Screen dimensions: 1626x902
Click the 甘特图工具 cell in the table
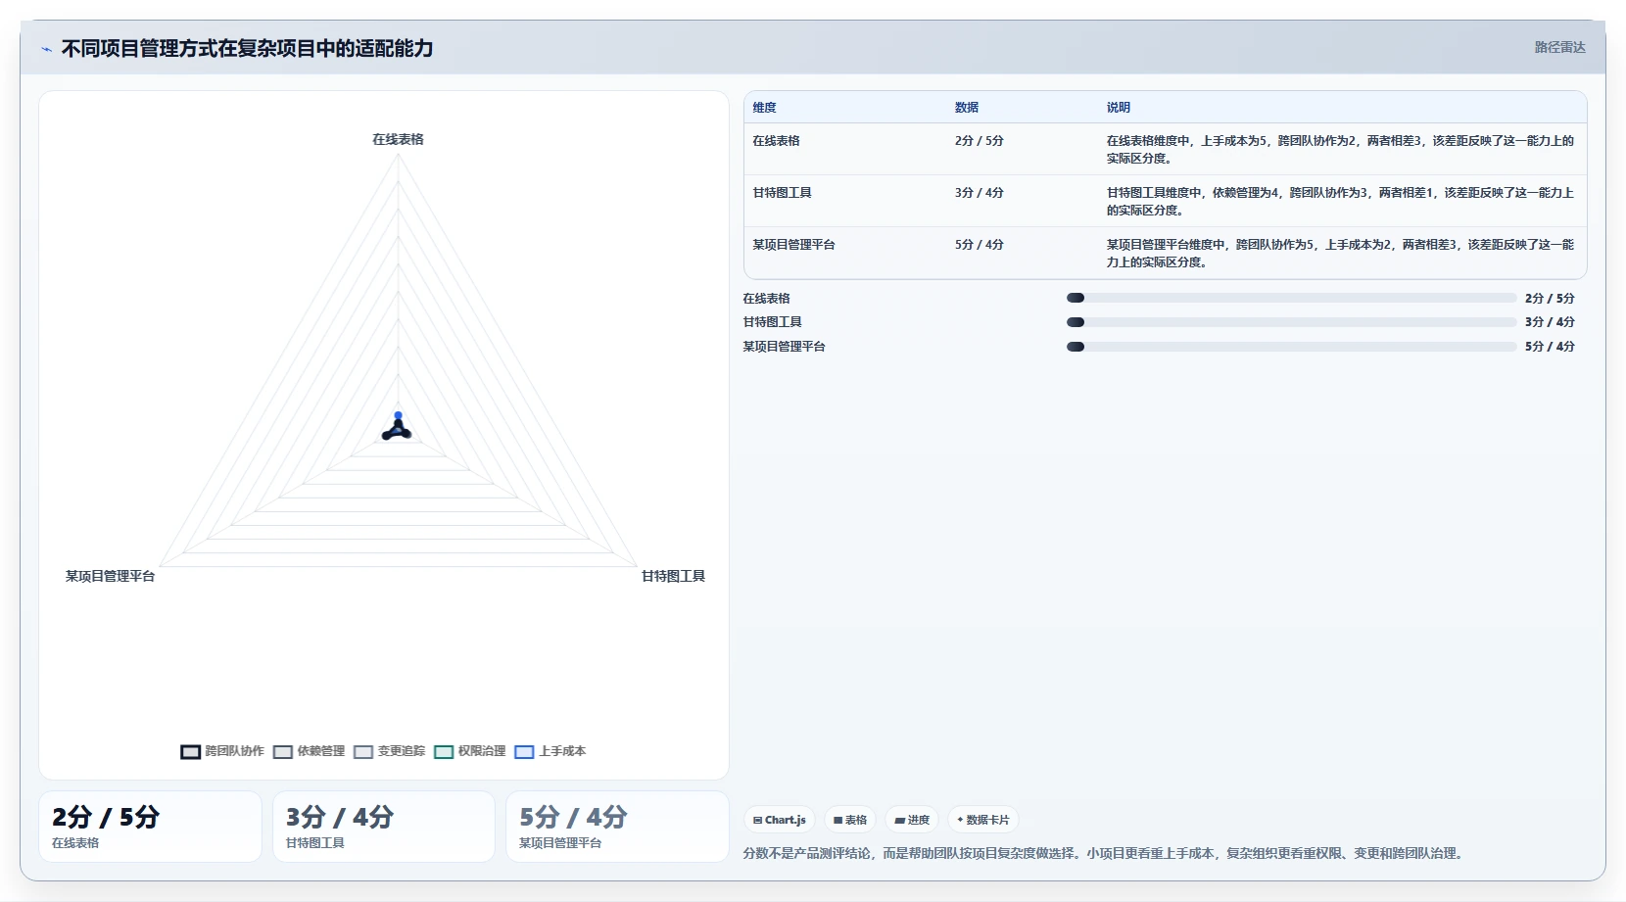(782, 193)
